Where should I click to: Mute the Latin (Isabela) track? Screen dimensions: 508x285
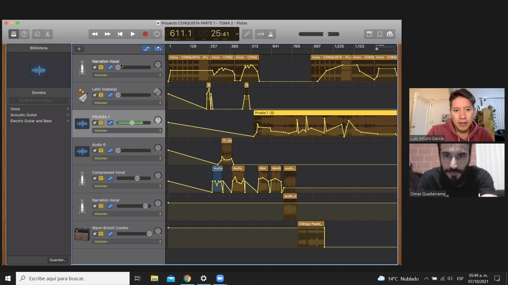95,95
